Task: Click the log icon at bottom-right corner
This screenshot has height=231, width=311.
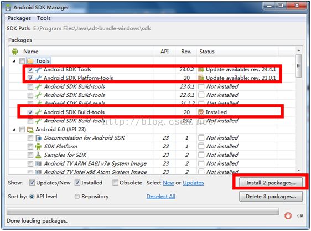Action: click(300, 215)
